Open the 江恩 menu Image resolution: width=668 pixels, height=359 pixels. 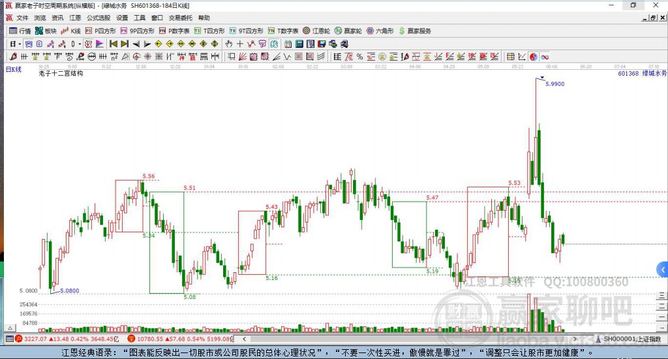(75, 18)
